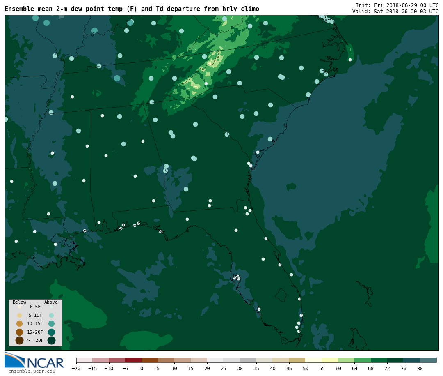443x376 pixels.
Task: Click the Below 10-15F brown legend circle
Action: pos(20,324)
